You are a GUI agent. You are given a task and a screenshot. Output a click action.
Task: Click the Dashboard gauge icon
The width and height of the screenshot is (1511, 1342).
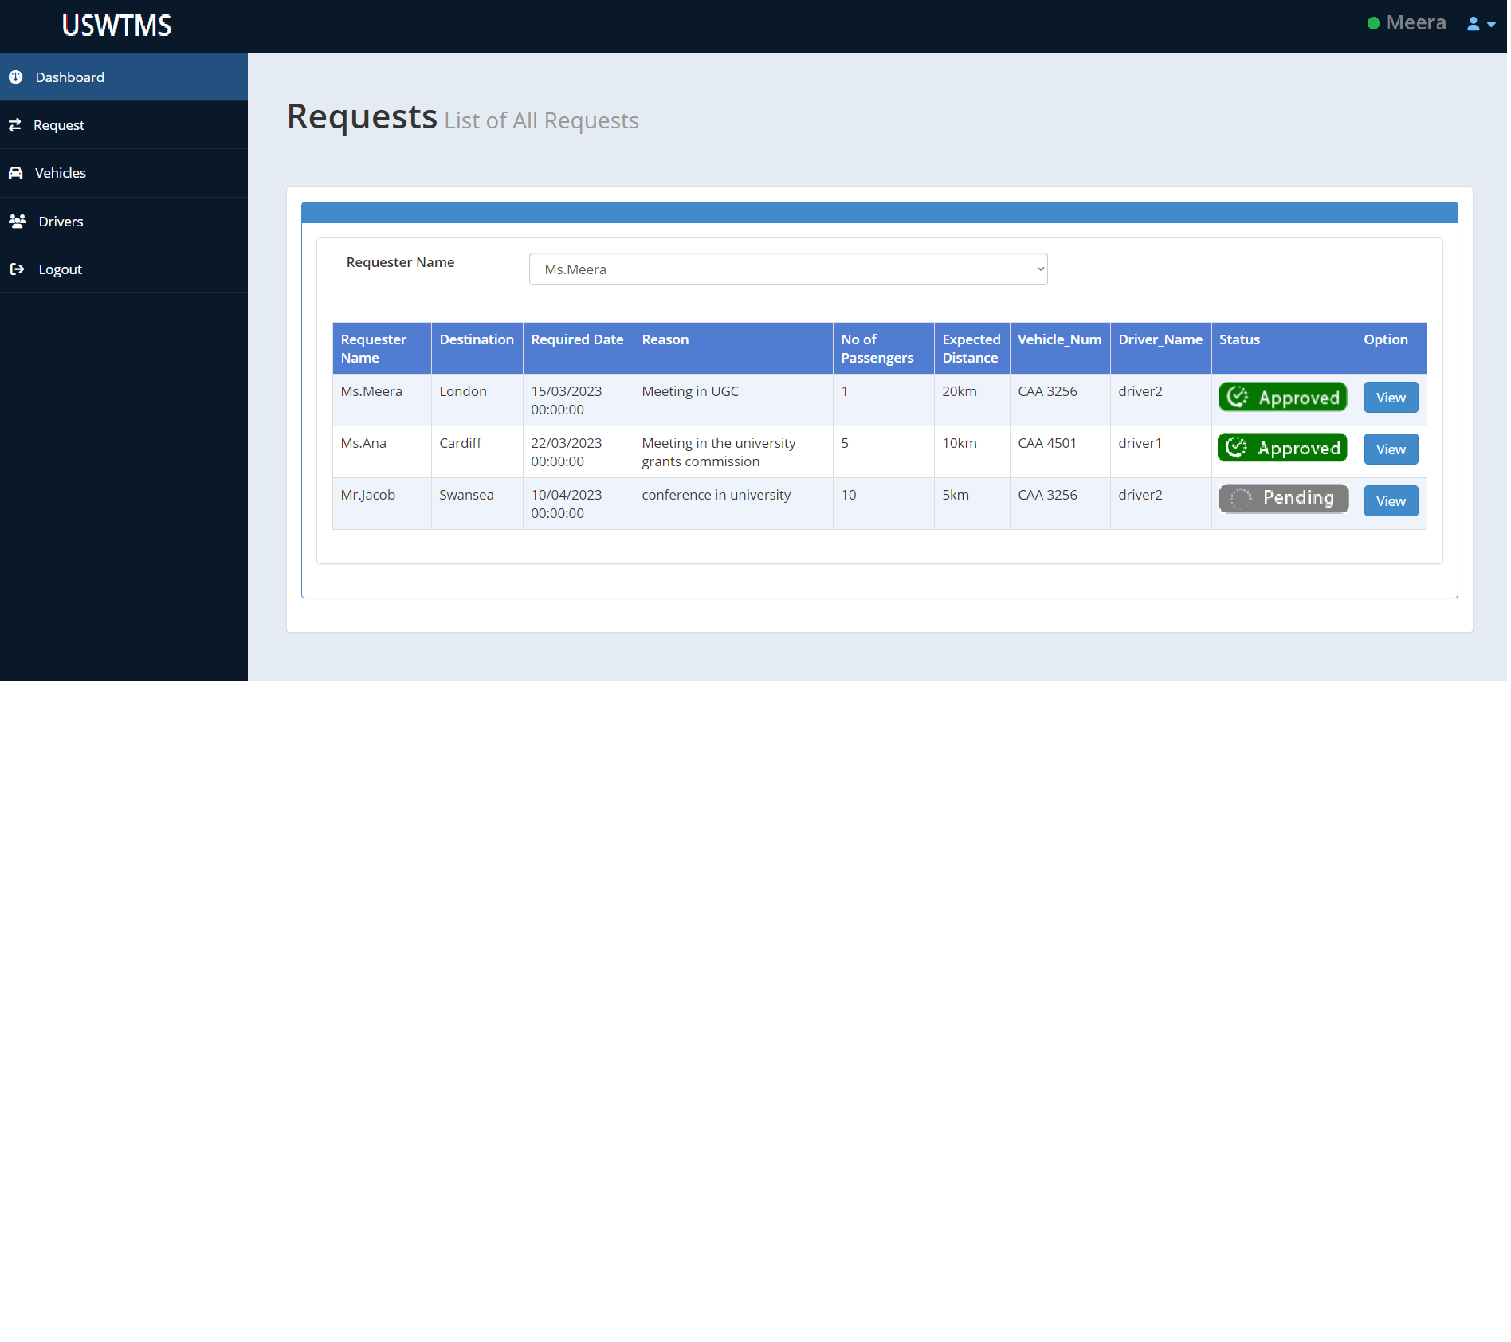[15, 77]
